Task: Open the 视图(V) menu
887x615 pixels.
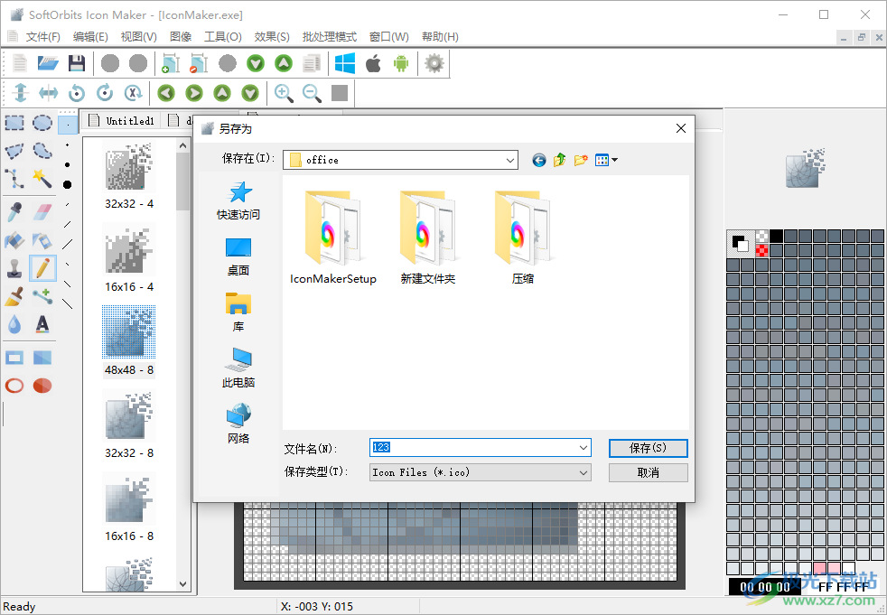Action: click(138, 37)
